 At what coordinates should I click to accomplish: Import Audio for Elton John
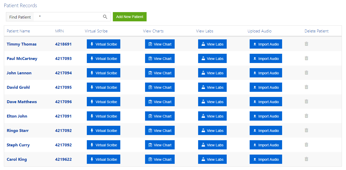point(266,116)
